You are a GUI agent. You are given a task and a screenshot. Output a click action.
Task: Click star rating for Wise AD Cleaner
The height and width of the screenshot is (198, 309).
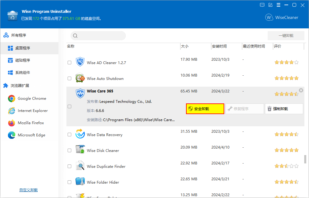tap(287, 62)
